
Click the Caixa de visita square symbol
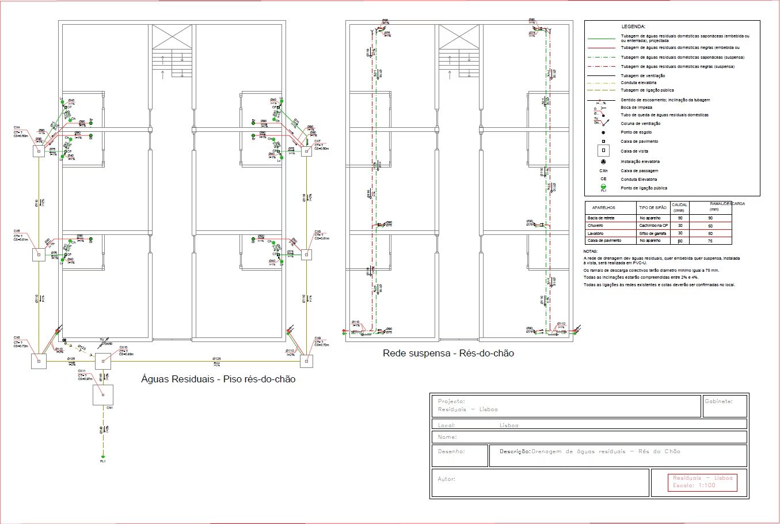[603, 151]
